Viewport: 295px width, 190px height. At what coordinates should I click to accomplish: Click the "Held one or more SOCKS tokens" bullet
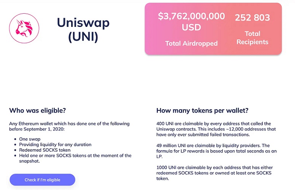click(75, 155)
